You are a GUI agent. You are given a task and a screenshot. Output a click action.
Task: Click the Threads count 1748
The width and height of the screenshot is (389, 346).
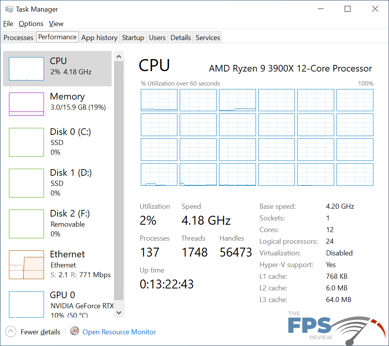click(194, 252)
